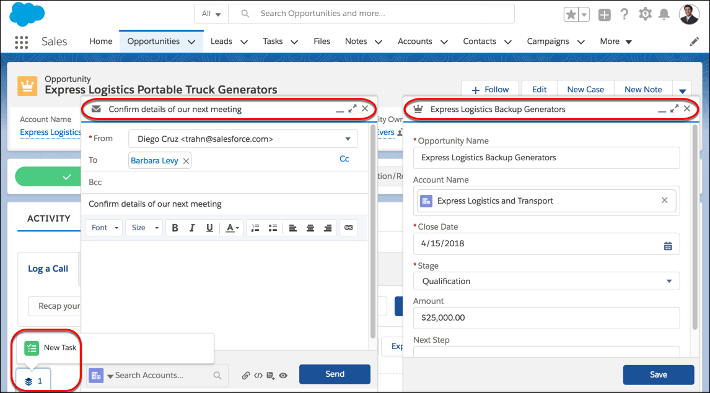Open the user profile avatar

[689, 14]
